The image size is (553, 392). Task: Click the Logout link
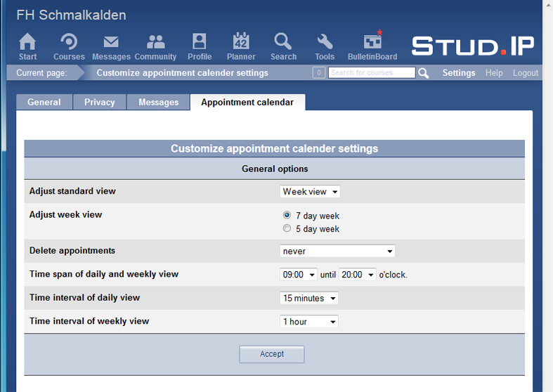526,73
